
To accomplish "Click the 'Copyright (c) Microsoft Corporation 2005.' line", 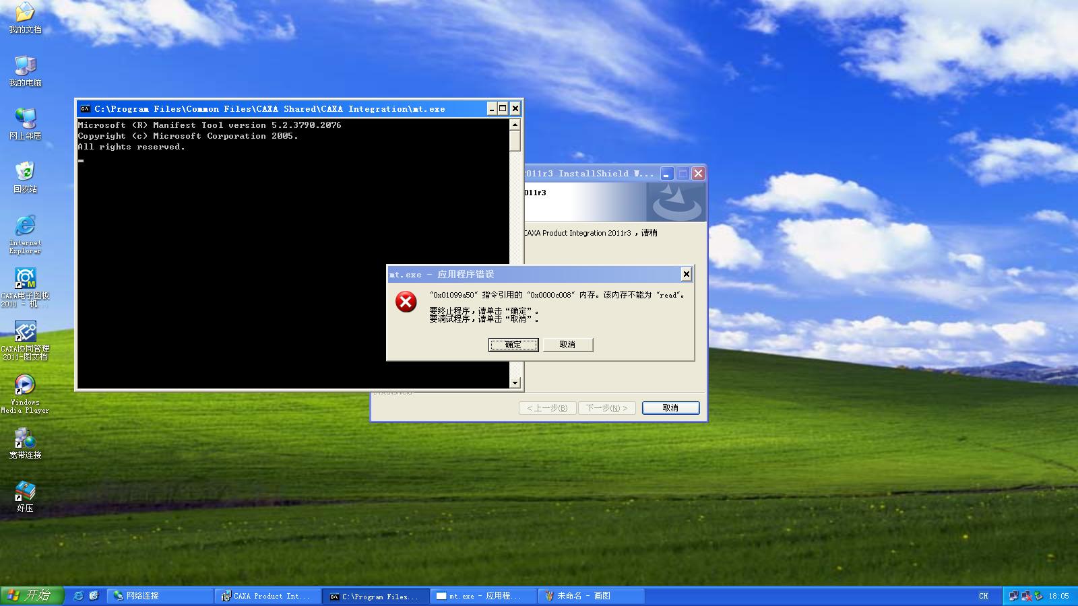I will (188, 136).
